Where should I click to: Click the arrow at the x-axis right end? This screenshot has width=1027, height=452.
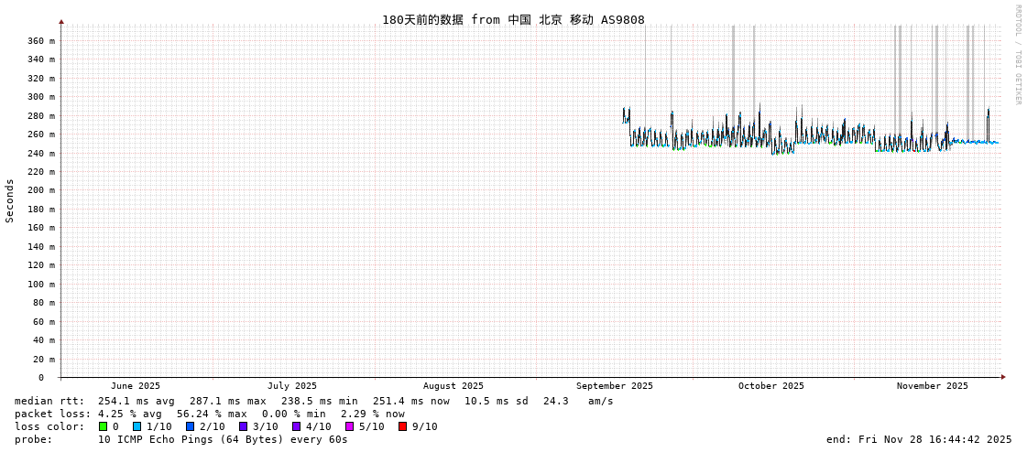tap(1003, 377)
